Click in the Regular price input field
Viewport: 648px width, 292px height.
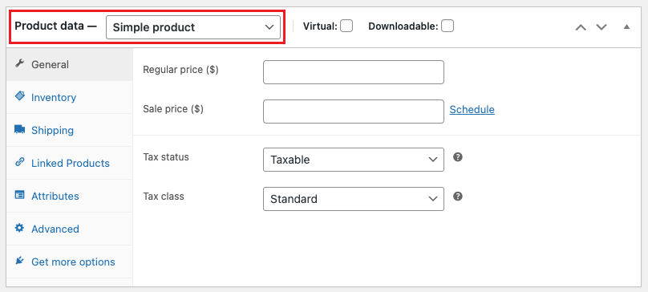point(354,72)
